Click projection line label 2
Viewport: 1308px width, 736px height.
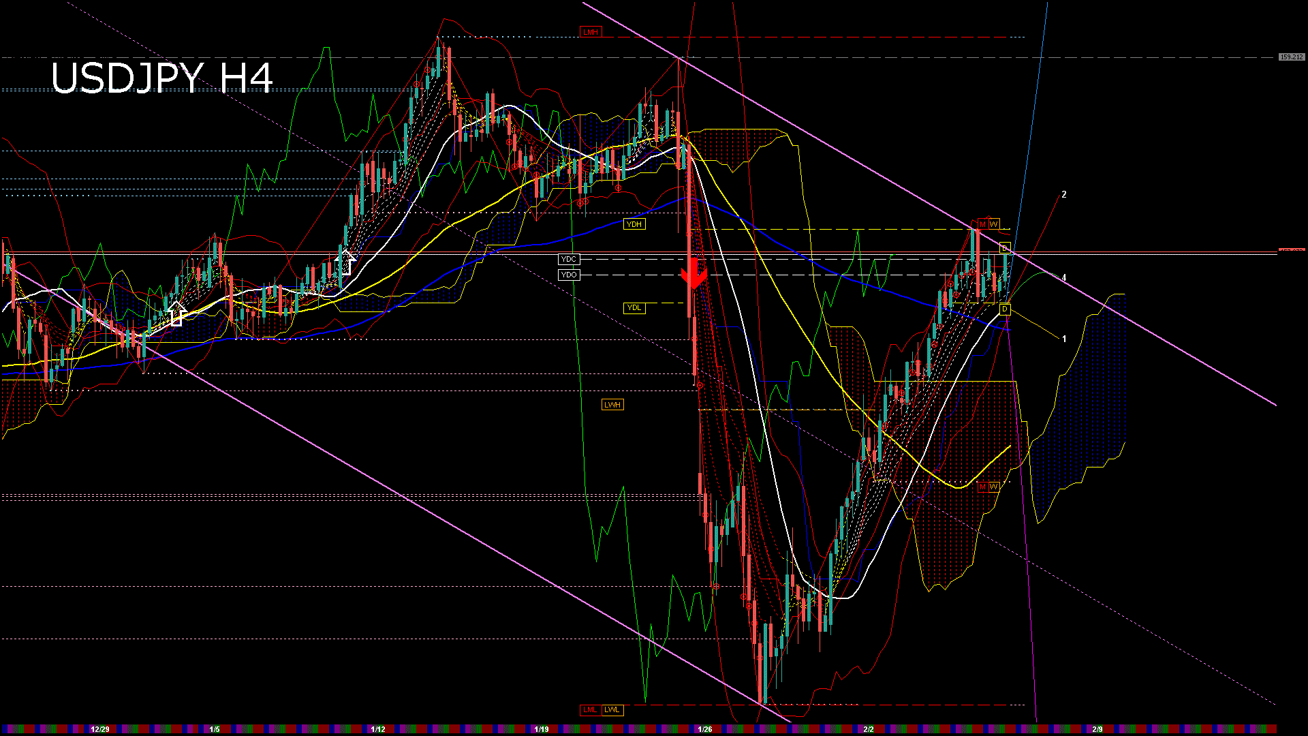pyautogui.click(x=1064, y=195)
